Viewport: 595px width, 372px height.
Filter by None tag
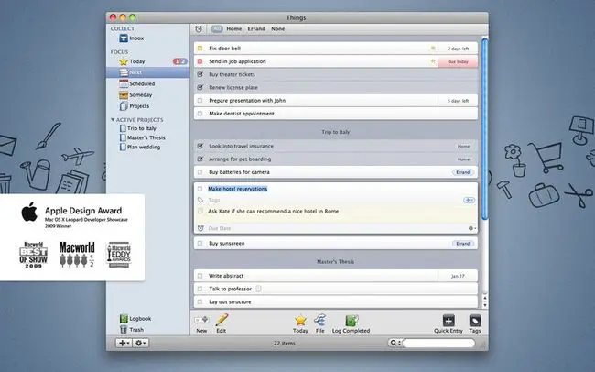click(277, 29)
